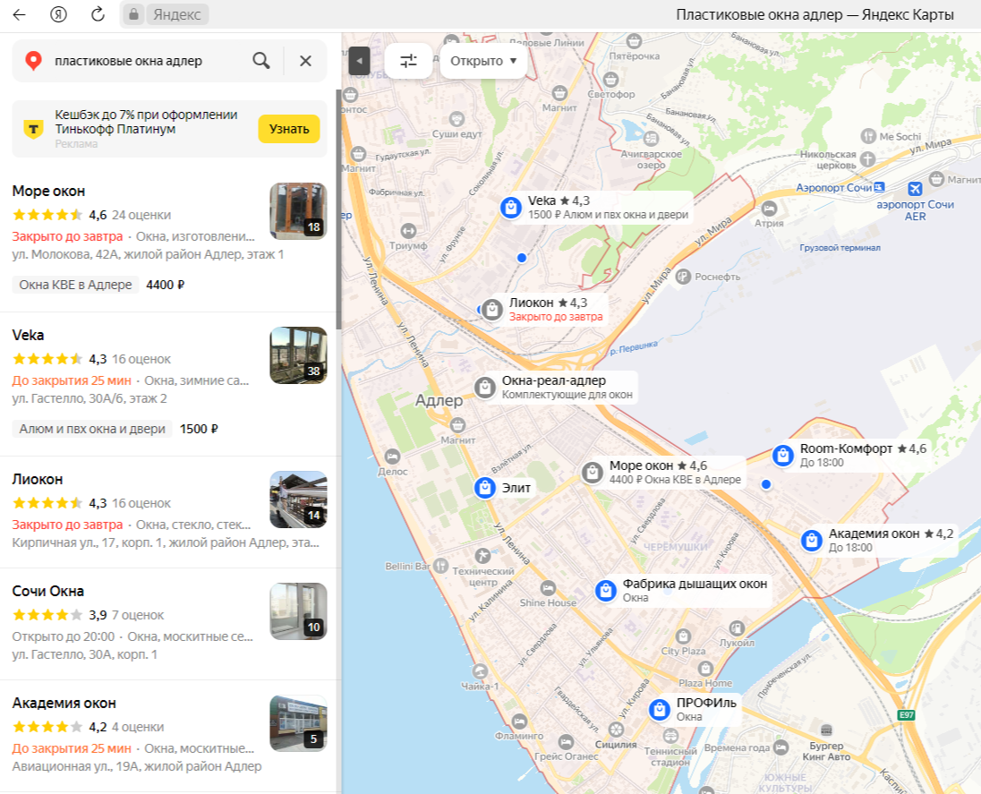Viewport: 981px width, 794px height.
Task: Click the red location pin icon in search box
Action: [x=33, y=61]
